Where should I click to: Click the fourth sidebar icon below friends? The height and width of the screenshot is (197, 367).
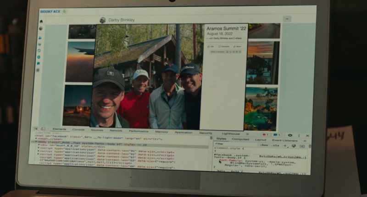click(39, 44)
